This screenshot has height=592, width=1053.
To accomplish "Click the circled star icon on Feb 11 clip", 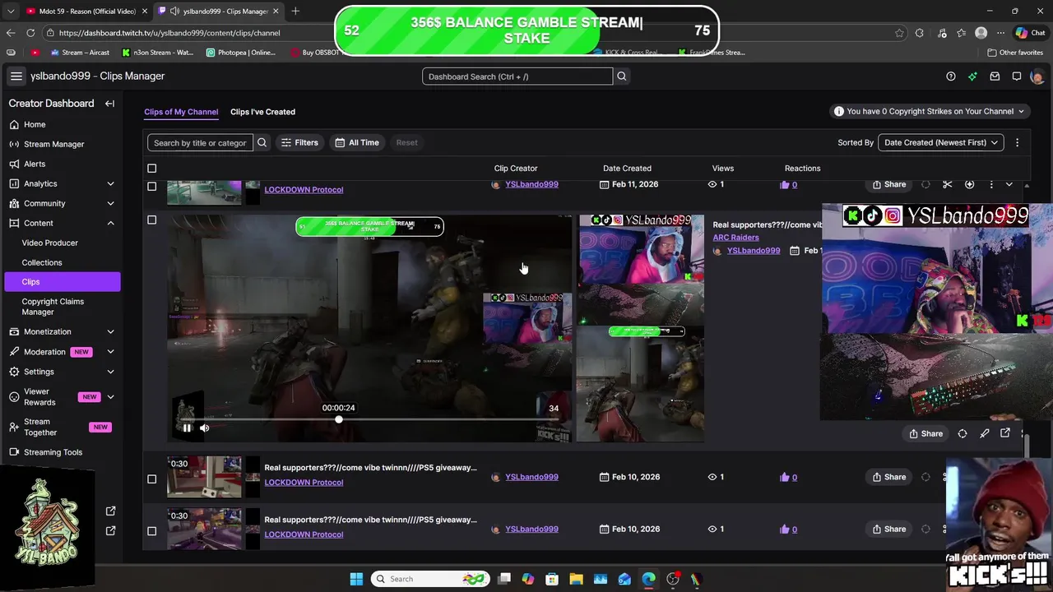I will coord(969,184).
